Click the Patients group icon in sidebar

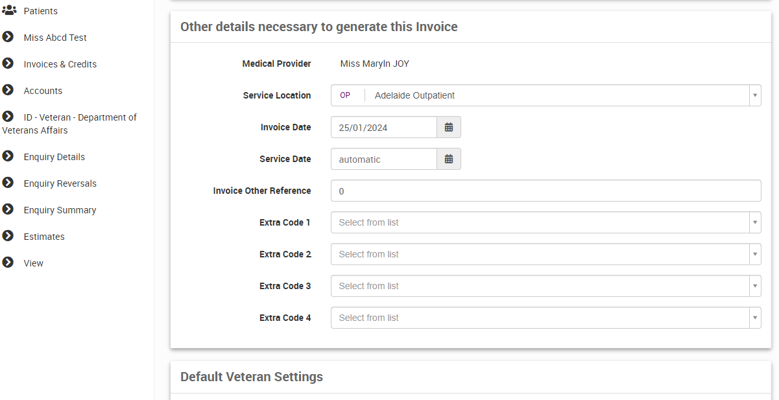9,10
